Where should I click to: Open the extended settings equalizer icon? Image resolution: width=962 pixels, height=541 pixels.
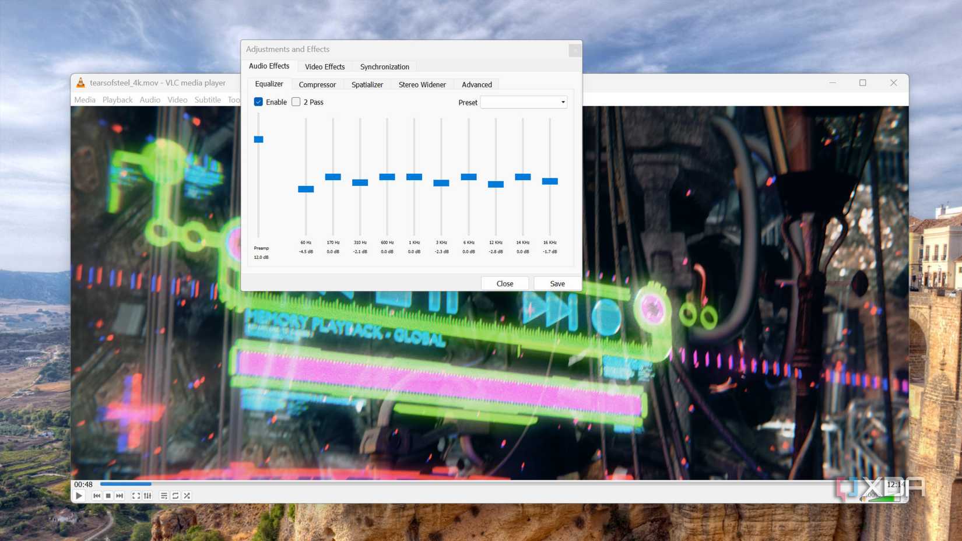(148, 496)
